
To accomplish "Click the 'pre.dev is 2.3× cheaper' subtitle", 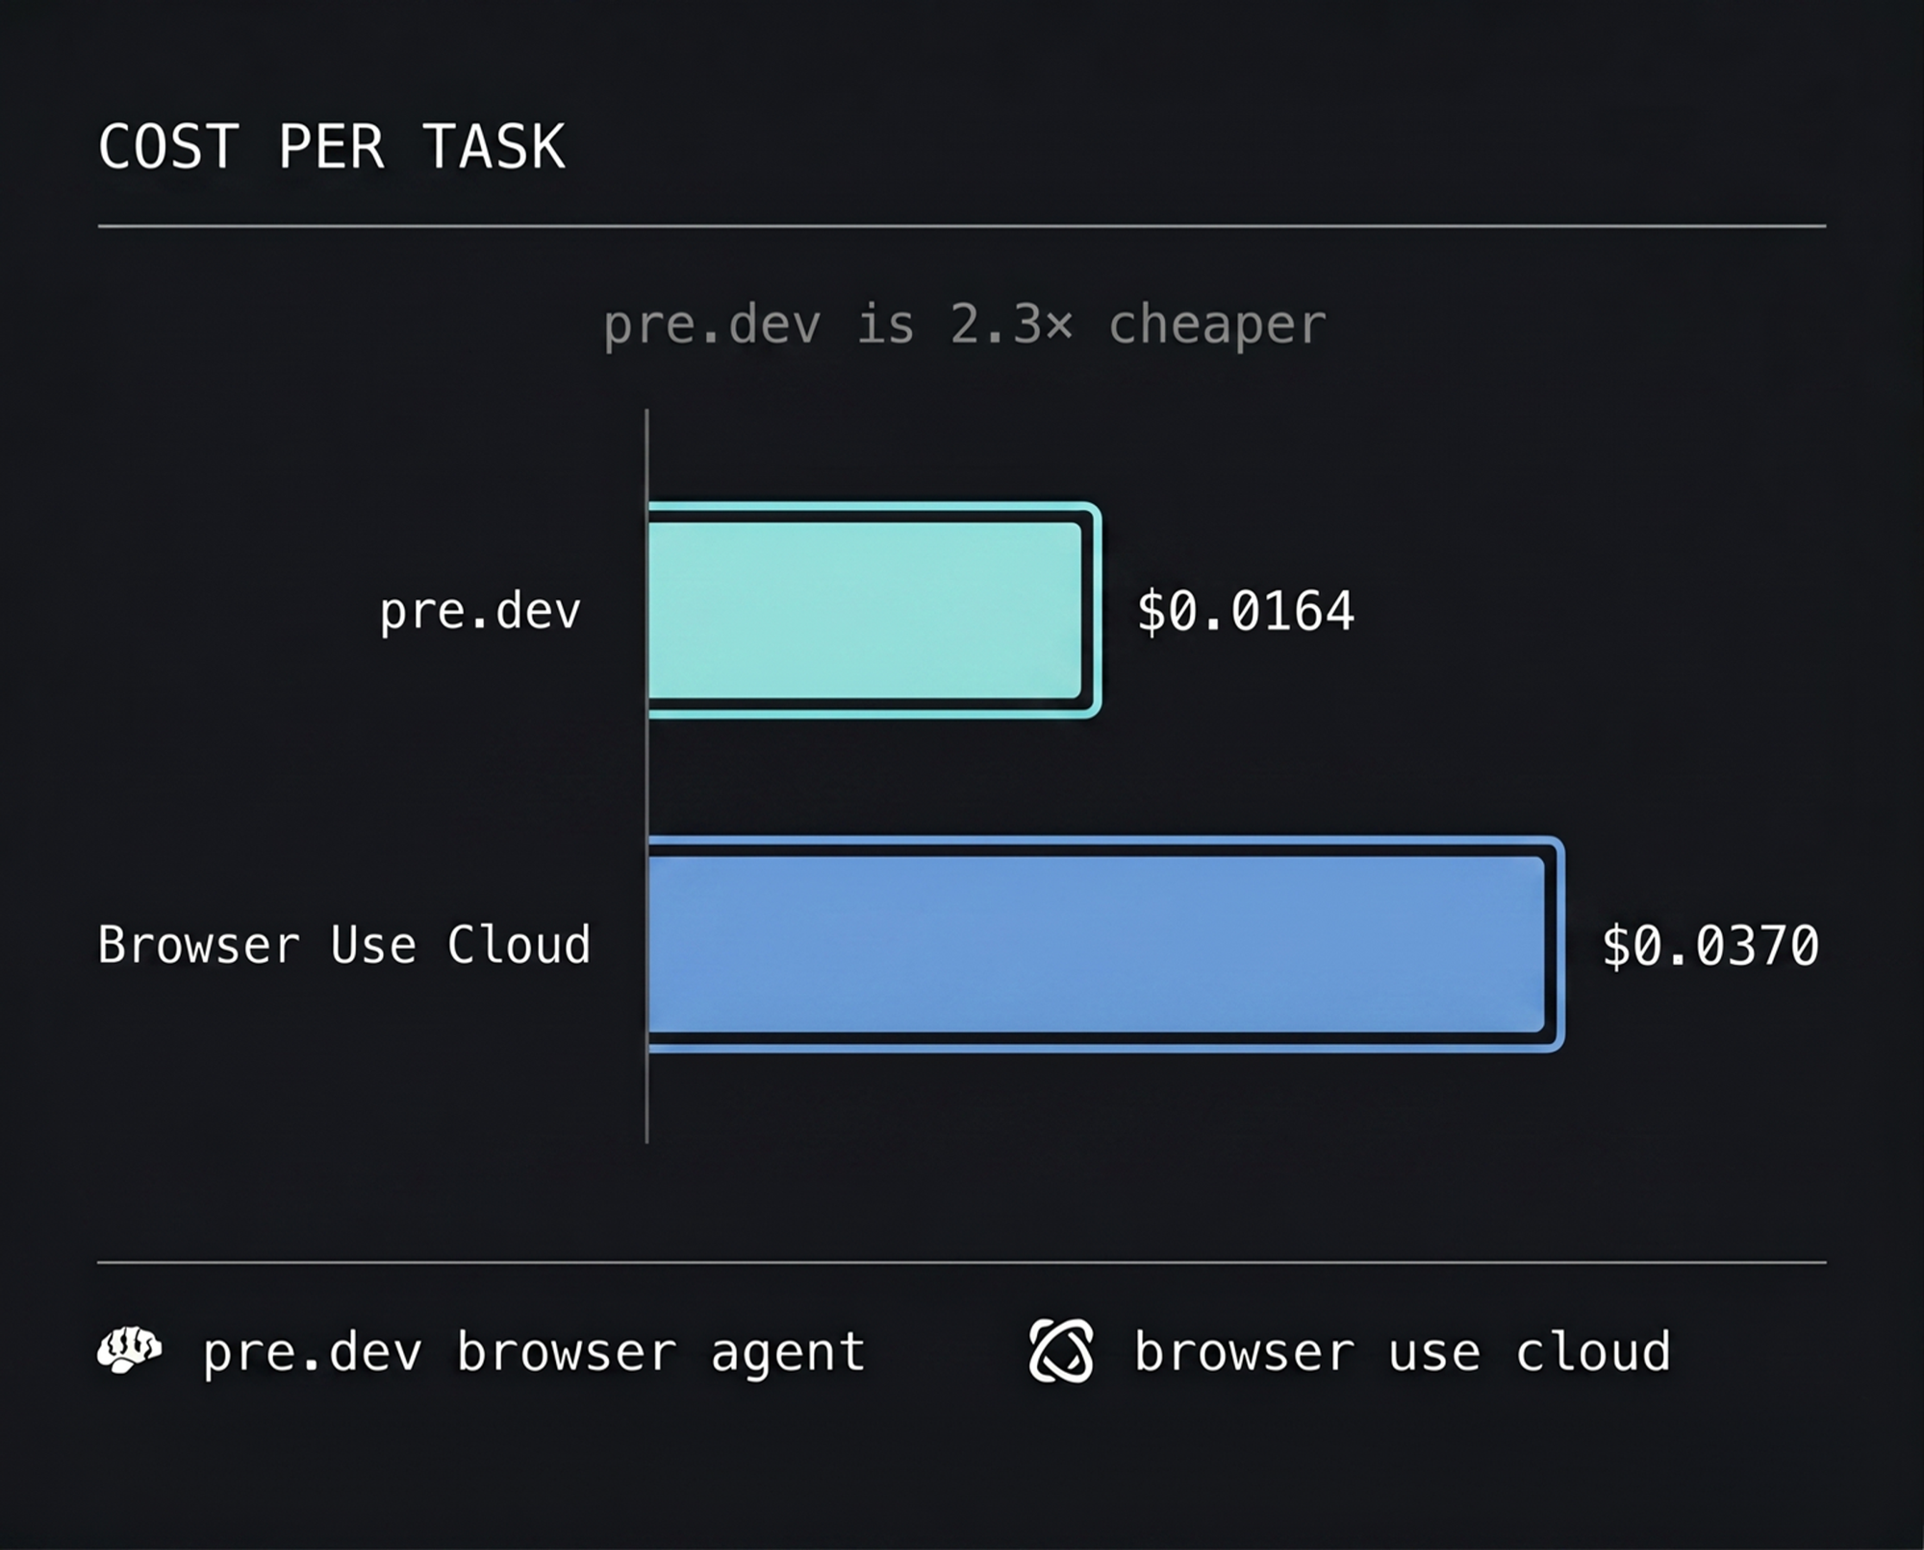I will tap(964, 324).
